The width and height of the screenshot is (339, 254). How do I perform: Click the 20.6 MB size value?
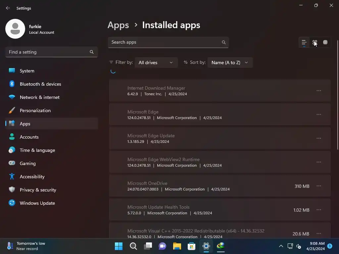coord(301,234)
